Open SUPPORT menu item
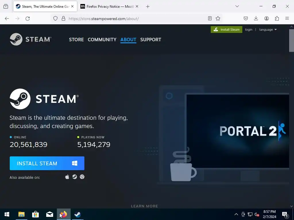294x220 pixels. coord(151,40)
